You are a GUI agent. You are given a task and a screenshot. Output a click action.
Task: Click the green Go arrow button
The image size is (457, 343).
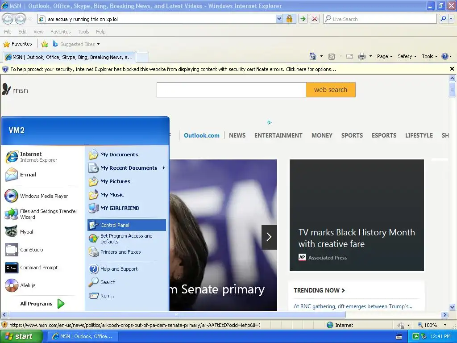(x=303, y=19)
